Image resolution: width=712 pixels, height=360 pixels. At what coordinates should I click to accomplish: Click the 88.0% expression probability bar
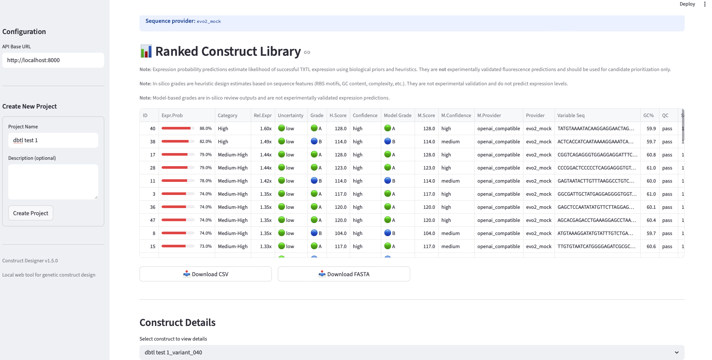click(178, 128)
